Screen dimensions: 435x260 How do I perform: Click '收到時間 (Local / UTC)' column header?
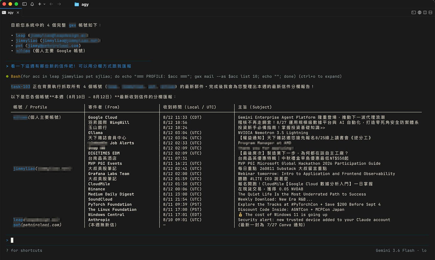189,107
